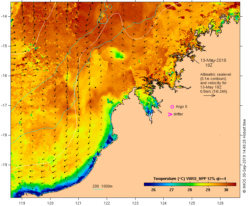
Task: Click the 120 longitude axis label
Action: (50, 203)
